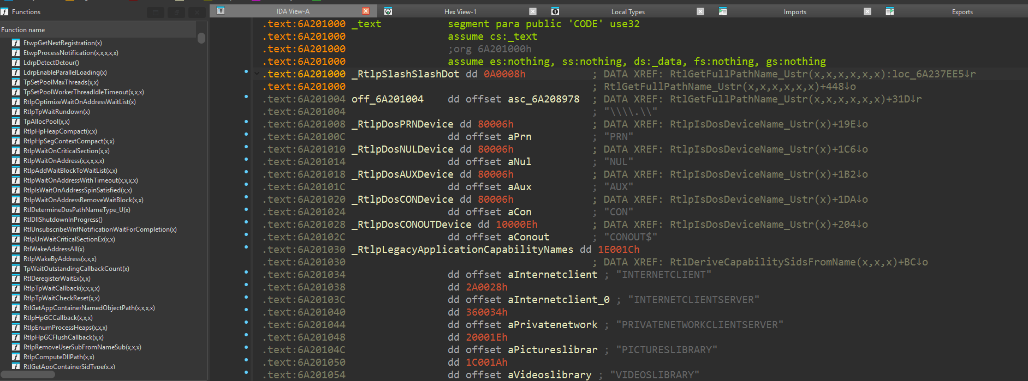The image size is (1028, 381).
Task: Click function icon beside RtlDeregisterWaitEx(x,x)
Action: [16, 279]
